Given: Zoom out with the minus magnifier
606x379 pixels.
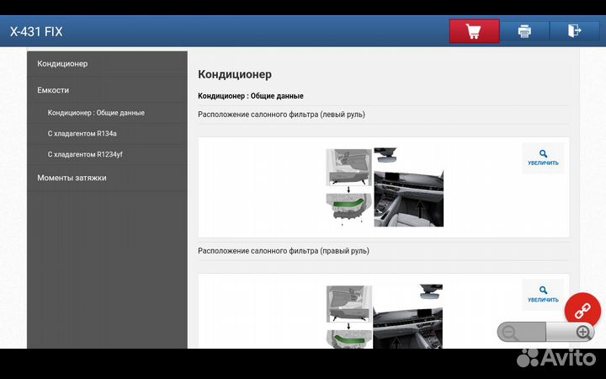Looking at the screenshot, I should pos(521,332).
